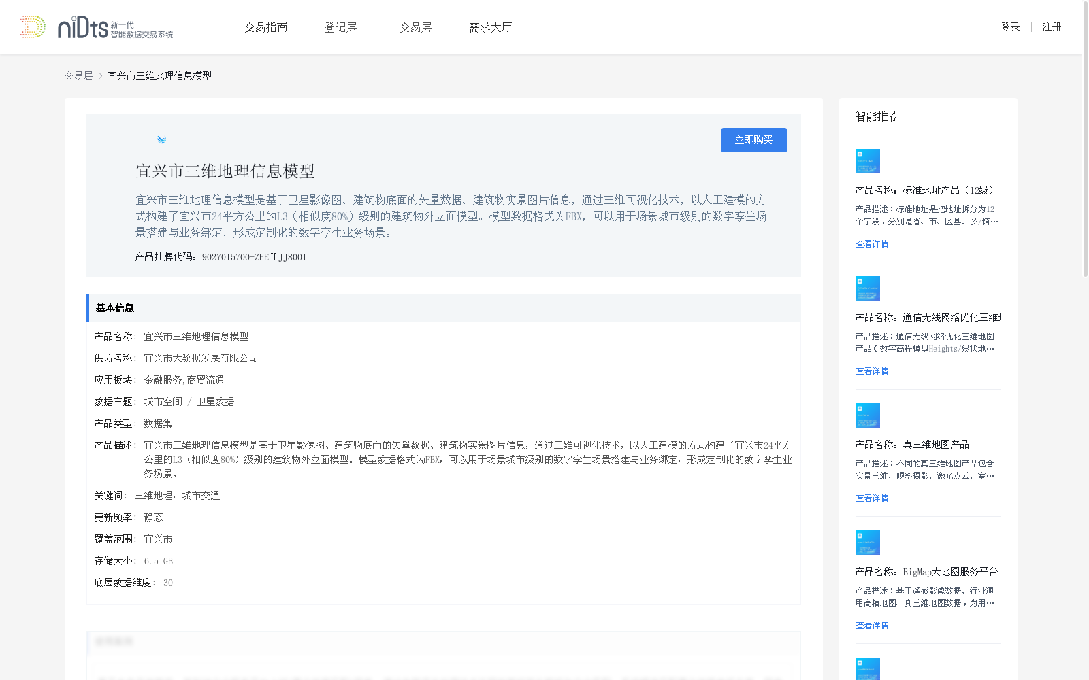
Task: Click the 城市空间 data theme value
Action: point(163,402)
